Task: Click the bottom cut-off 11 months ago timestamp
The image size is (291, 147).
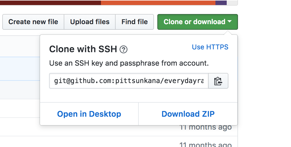Action: [206, 145]
